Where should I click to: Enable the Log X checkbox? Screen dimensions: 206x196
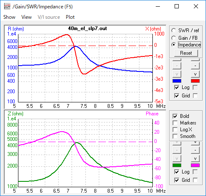pos(175,130)
